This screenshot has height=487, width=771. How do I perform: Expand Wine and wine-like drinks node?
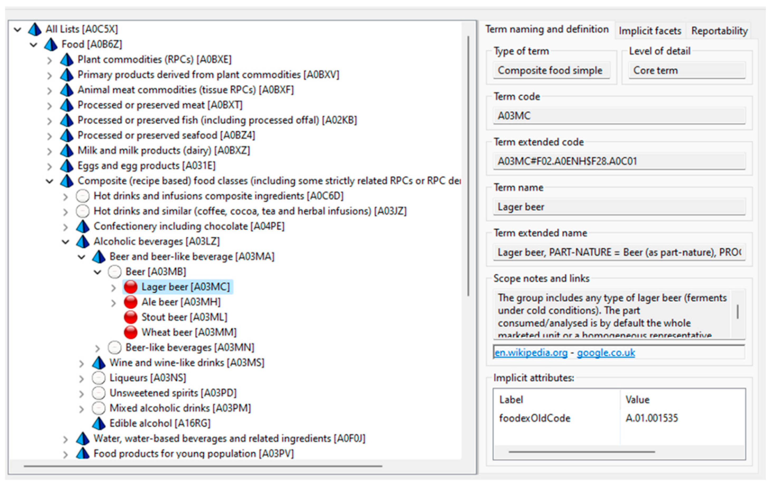[81, 364]
